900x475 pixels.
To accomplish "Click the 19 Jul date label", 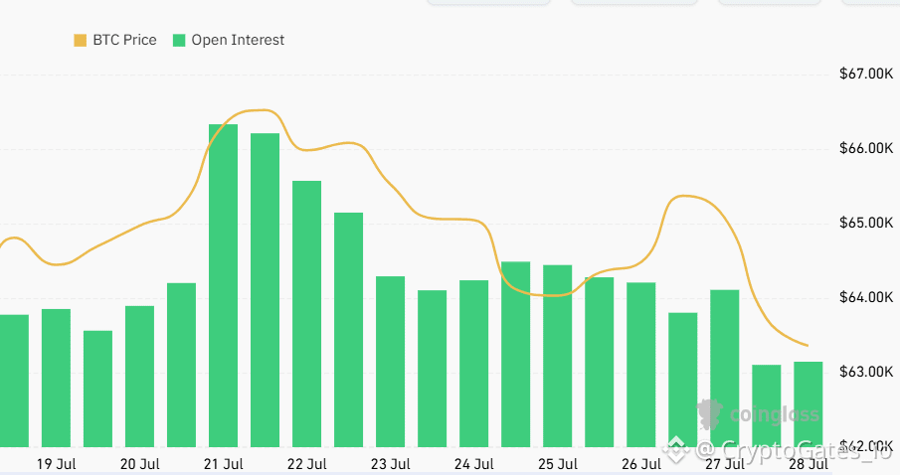I will (57, 464).
